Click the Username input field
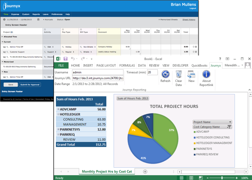252x180 pixels. pyautogui.click(x=98, y=72)
